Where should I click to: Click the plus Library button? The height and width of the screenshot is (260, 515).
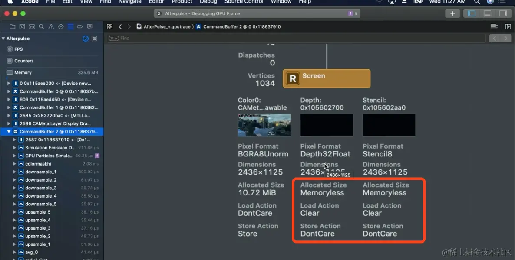452,13
